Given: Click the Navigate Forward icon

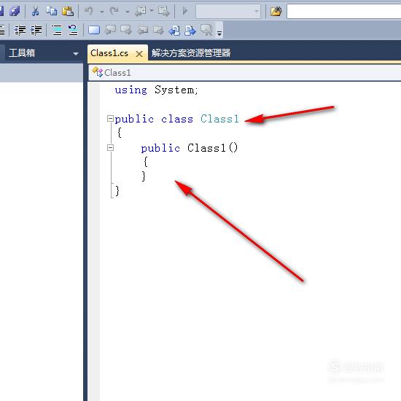Looking at the screenshot, I should click(163, 11).
